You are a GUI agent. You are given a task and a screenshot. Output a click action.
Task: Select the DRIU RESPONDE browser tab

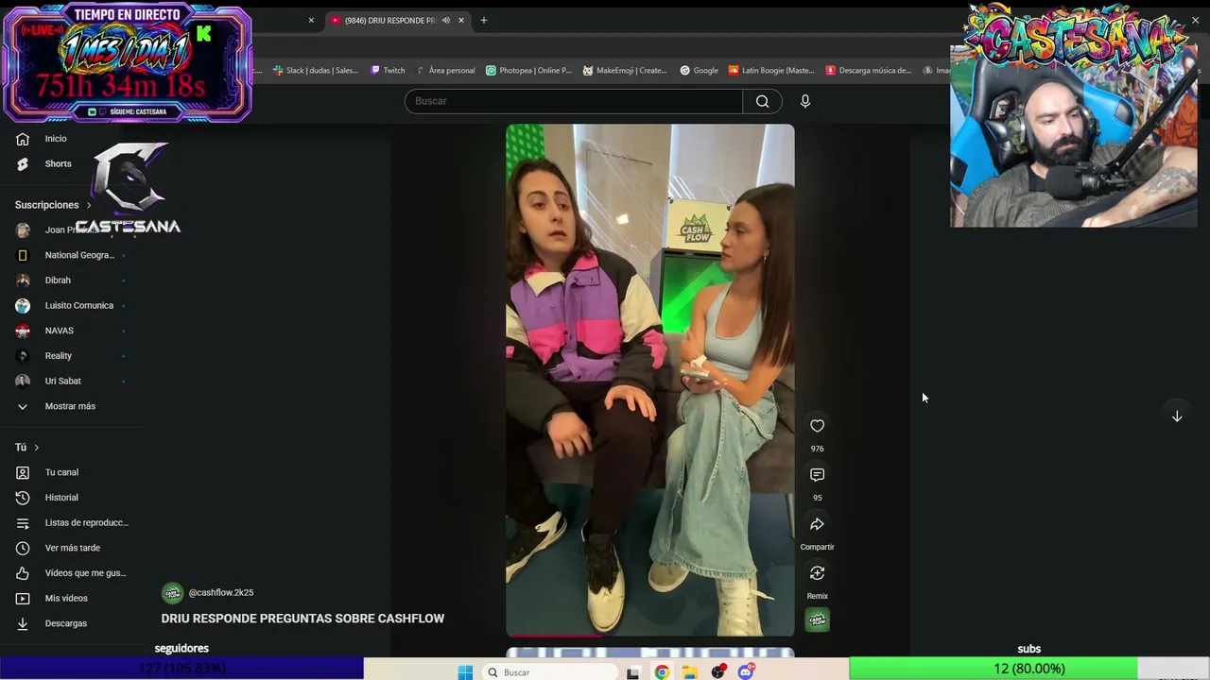tap(389, 20)
